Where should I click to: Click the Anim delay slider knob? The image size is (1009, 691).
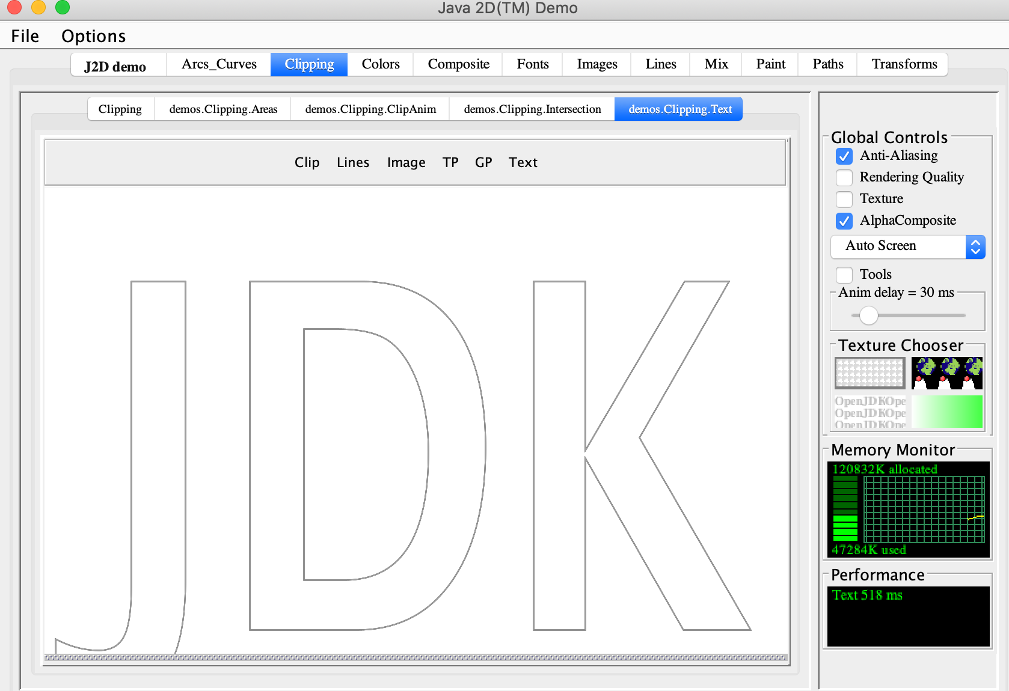pos(868,315)
